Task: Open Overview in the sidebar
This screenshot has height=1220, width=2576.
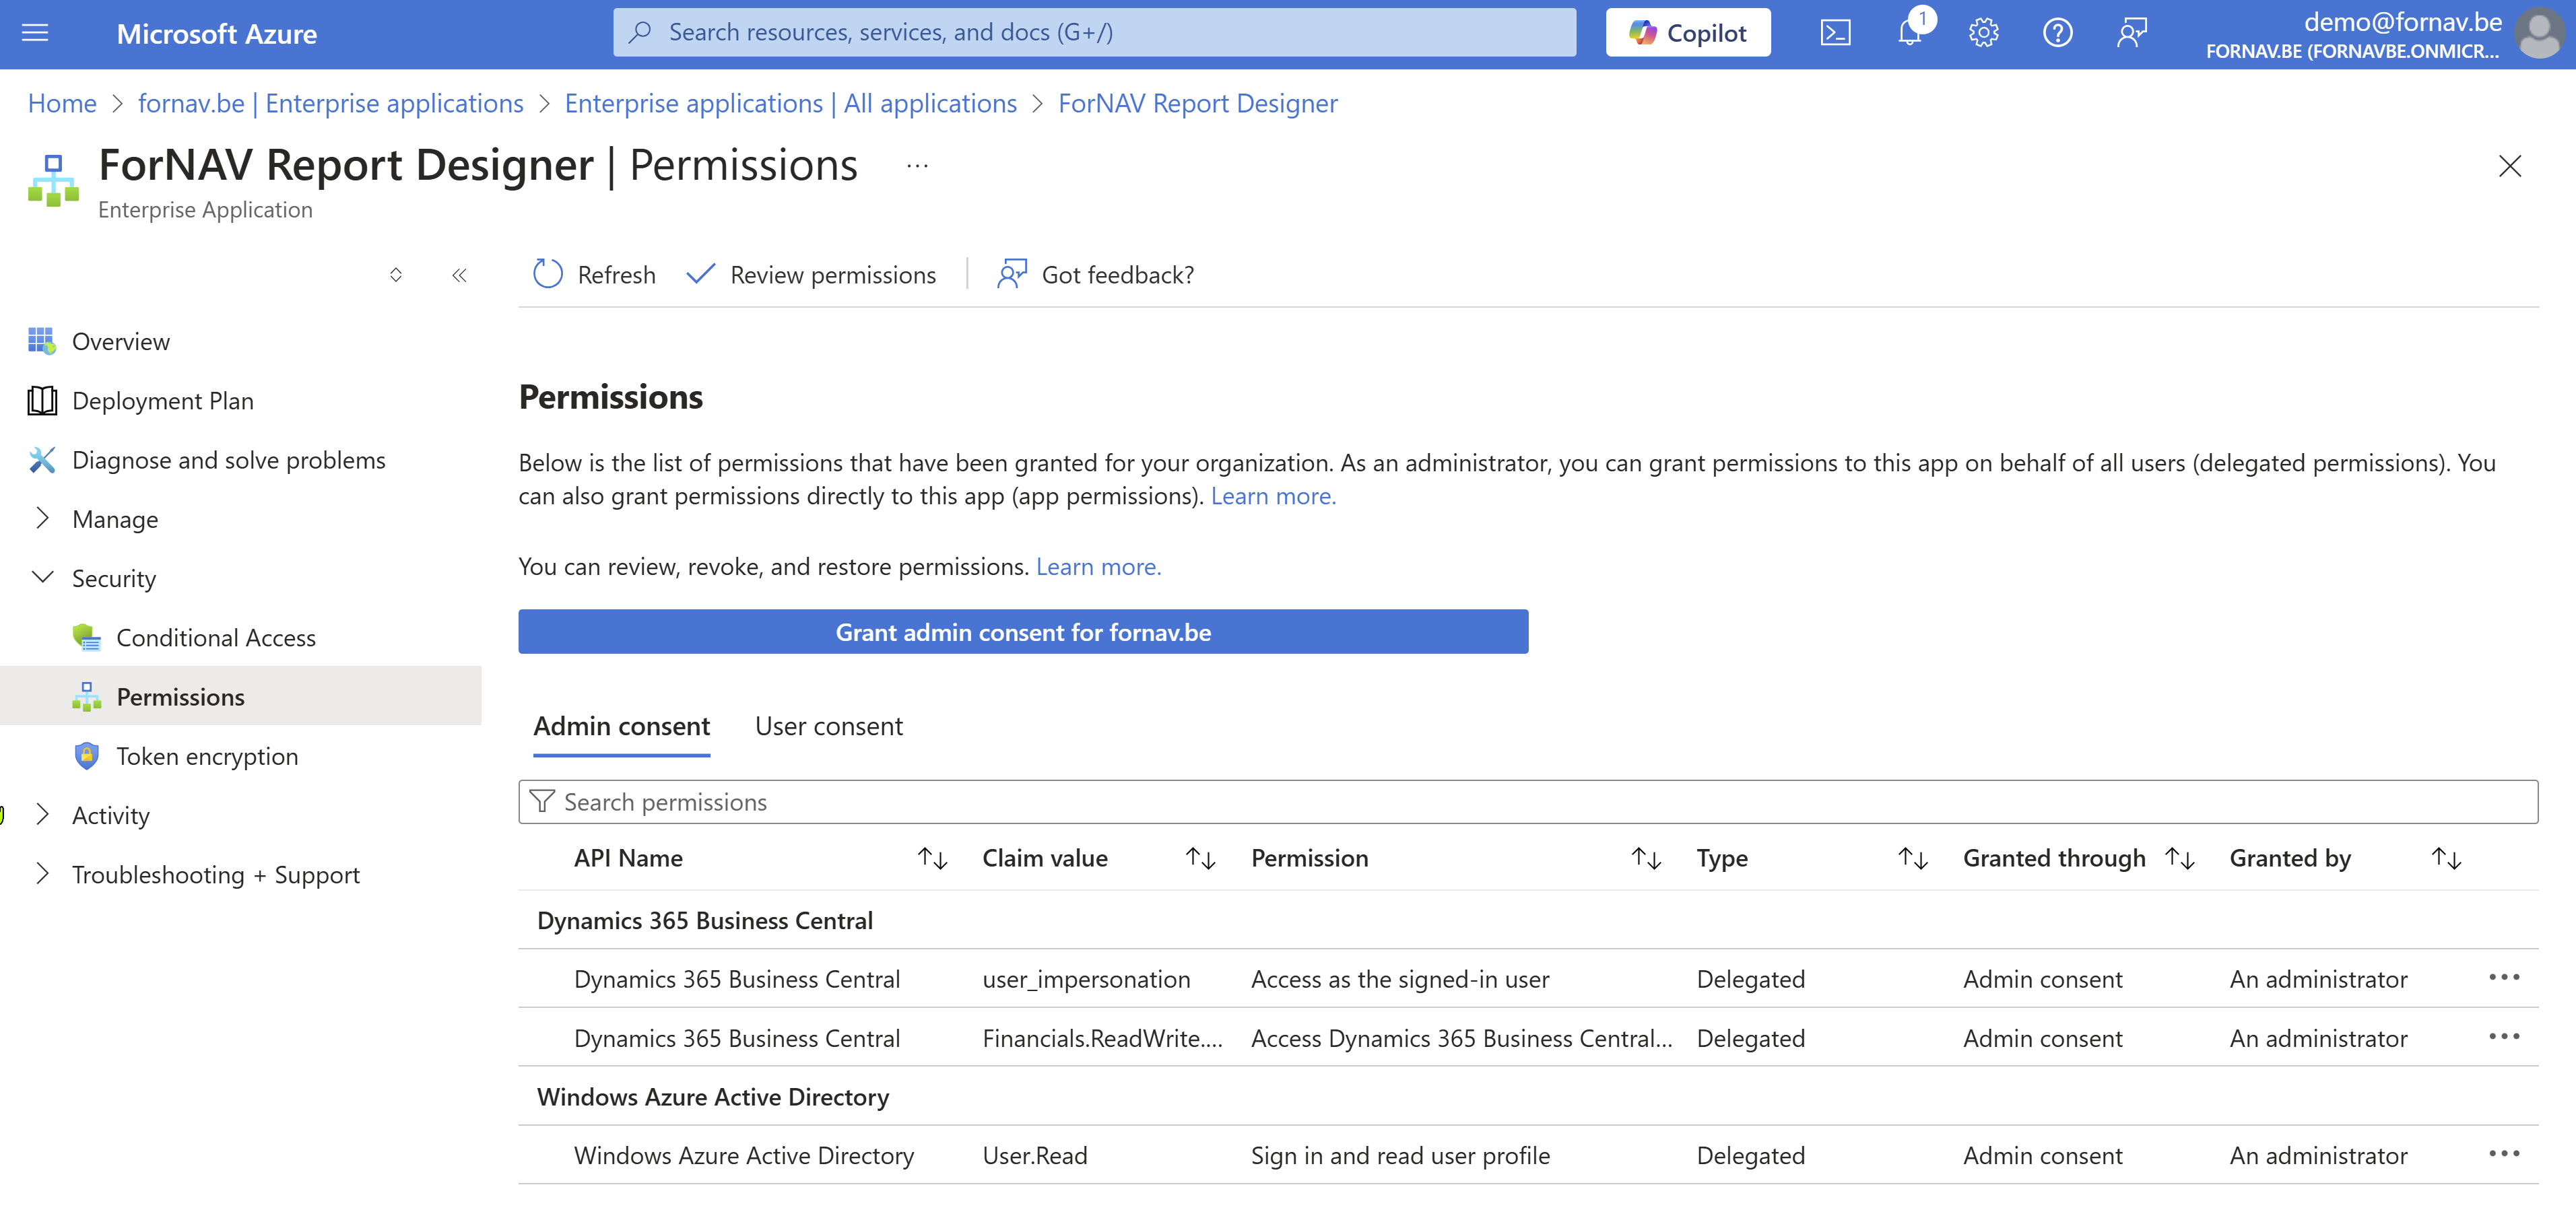Action: click(121, 342)
